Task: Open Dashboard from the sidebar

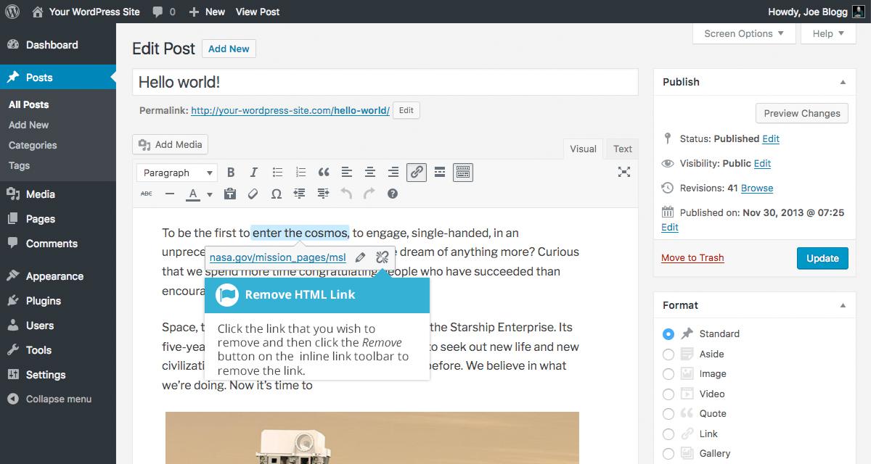Action: [x=58, y=45]
